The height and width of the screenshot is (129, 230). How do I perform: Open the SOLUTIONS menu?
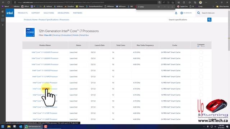pyautogui.click(x=49, y=13)
